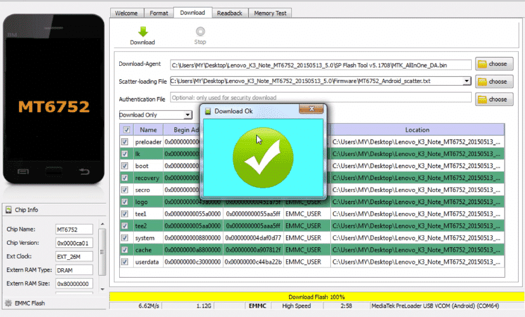Screen dimensions: 525x317
Task: Click the Location column header
Action: point(417,130)
